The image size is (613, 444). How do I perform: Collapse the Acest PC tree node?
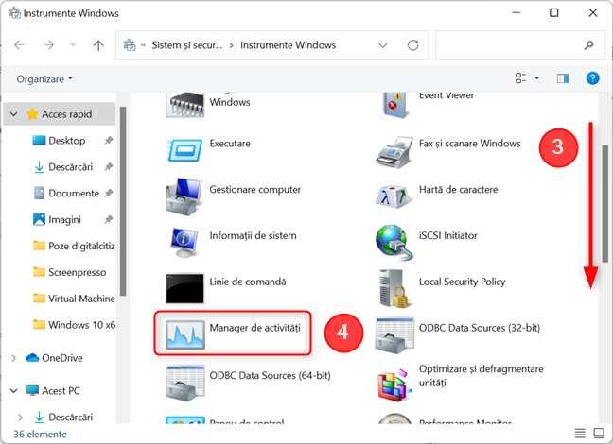click(x=13, y=391)
